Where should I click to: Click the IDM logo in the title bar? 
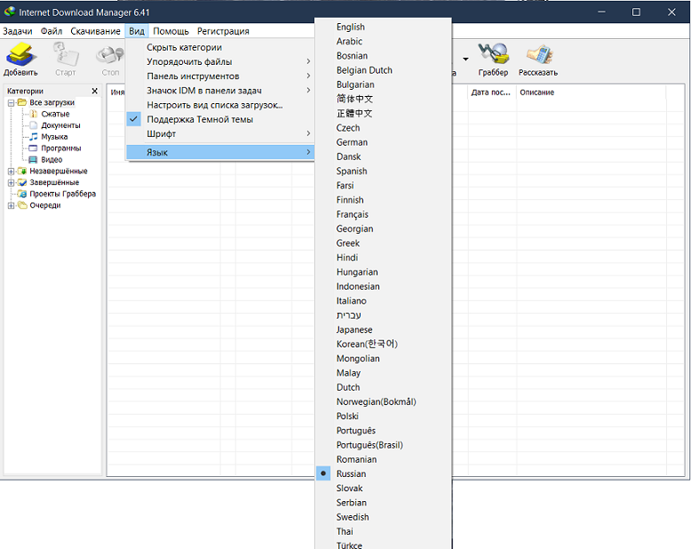(9, 12)
